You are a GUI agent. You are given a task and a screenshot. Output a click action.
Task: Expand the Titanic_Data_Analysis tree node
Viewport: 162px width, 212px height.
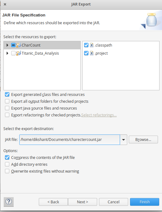point(7,53)
